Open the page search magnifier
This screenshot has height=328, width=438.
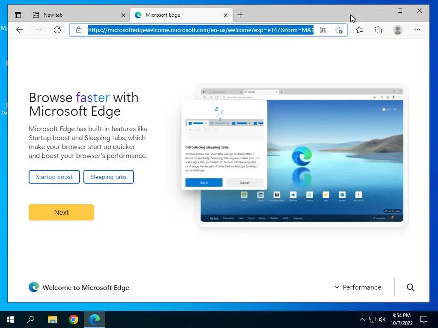click(410, 287)
